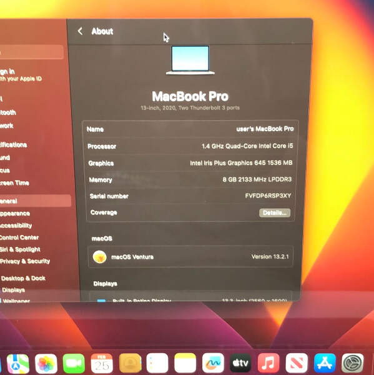The image size is (374, 375).
Task: Select Accessibility in the sidebar
Action: [16, 225]
